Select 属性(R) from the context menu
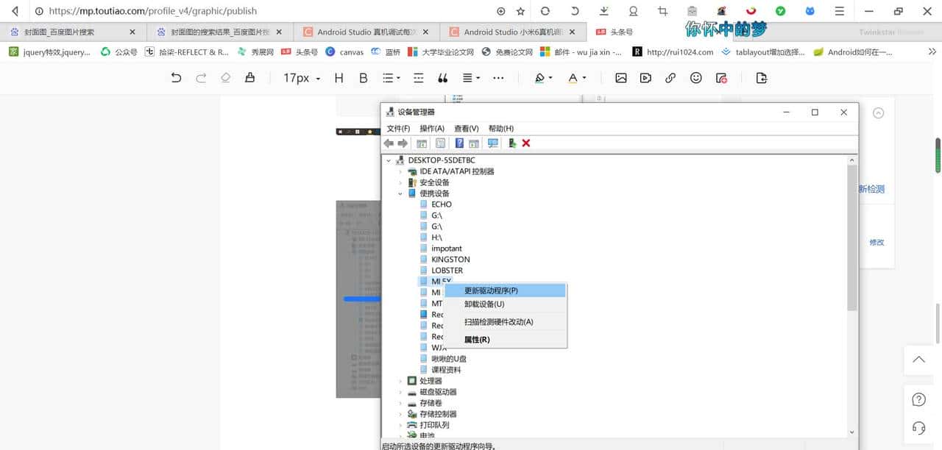Viewport: 942px width, 450px height. pos(478,339)
